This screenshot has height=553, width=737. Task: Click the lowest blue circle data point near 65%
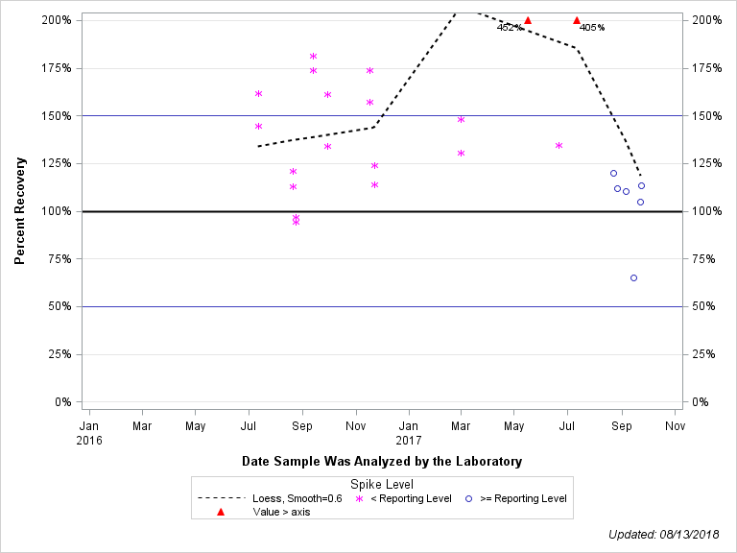pyautogui.click(x=633, y=277)
